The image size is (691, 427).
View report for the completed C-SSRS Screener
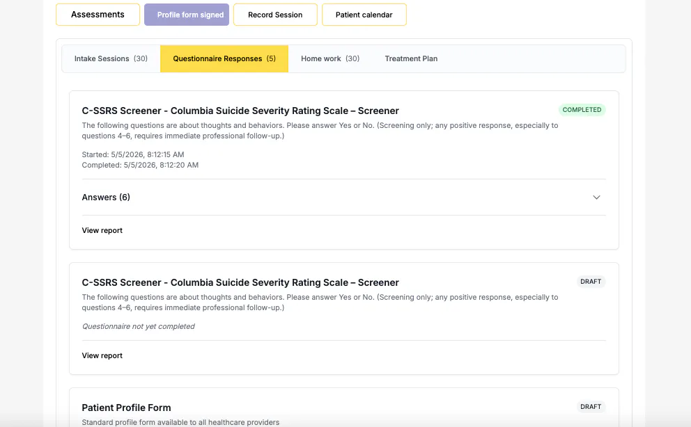[102, 230]
